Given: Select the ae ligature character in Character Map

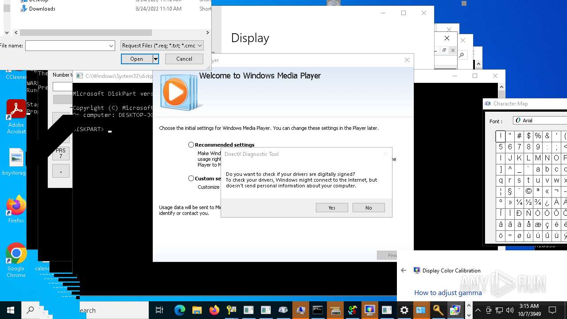Looking at the screenshot, I should click(538, 225).
